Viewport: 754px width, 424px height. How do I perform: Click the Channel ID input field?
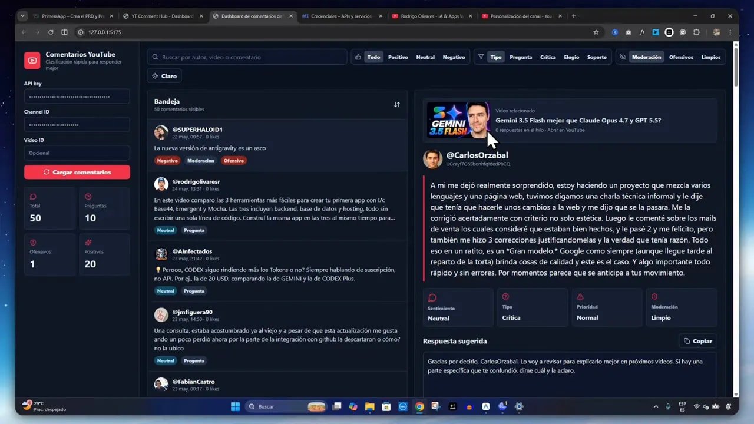[x=77, y=125]
